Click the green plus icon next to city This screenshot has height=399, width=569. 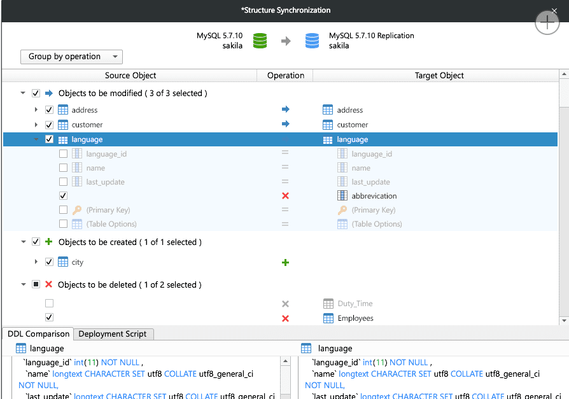(x=285, y=262)
